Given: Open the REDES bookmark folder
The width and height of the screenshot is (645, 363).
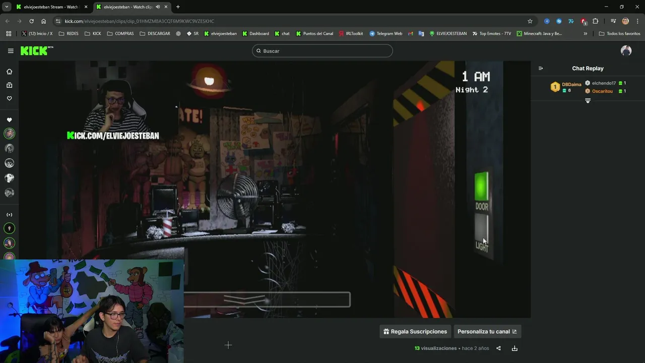Looking at the screenshot, I should [69, 34].
